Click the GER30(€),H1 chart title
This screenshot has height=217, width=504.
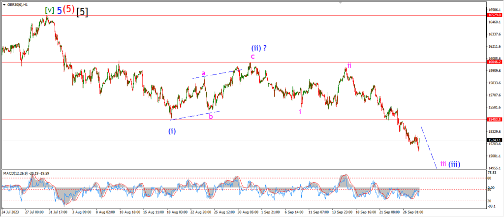pos(17,5)
